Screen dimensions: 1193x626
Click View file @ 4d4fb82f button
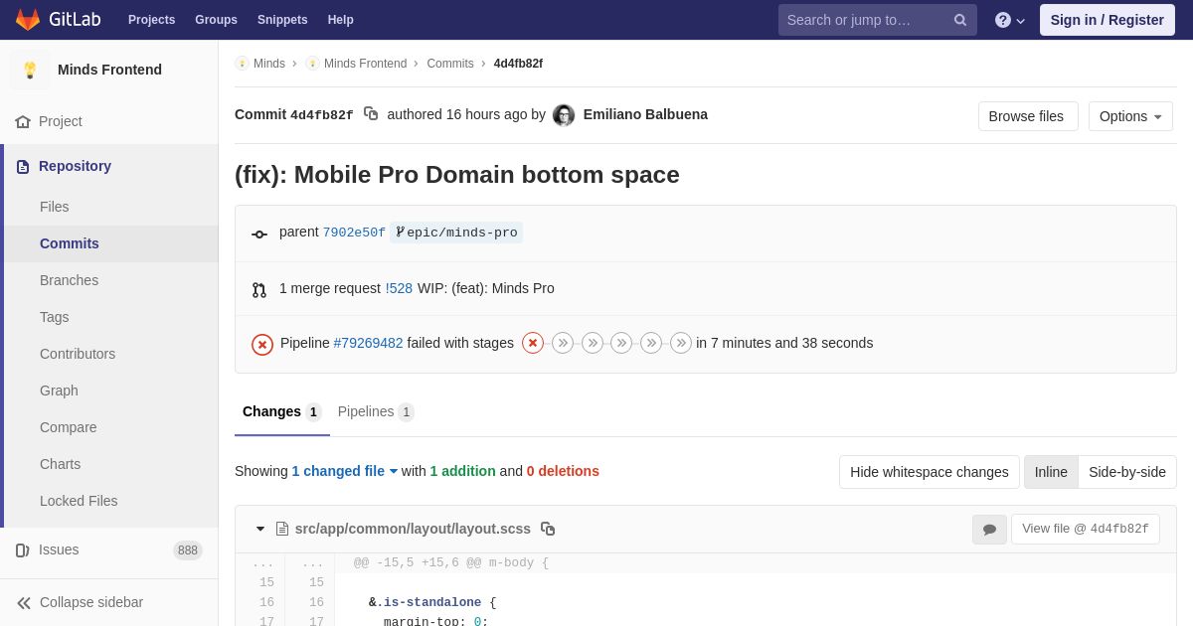coord(1086,529)
